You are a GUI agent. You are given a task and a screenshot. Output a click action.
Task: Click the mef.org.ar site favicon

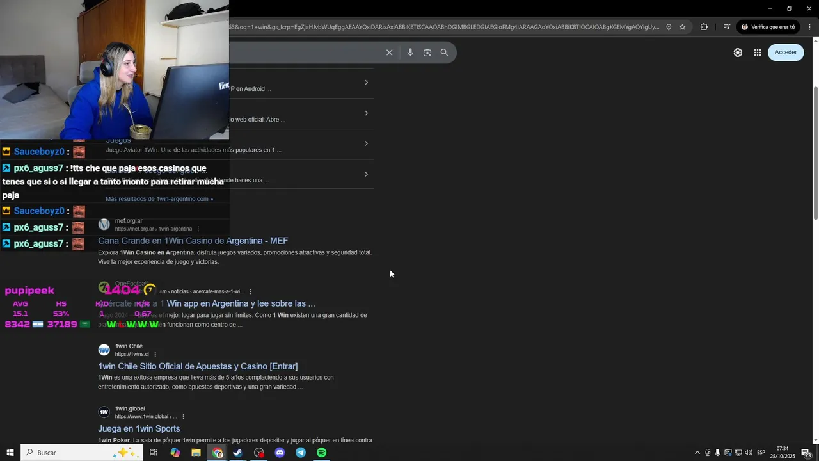click(x=104, y=225)
